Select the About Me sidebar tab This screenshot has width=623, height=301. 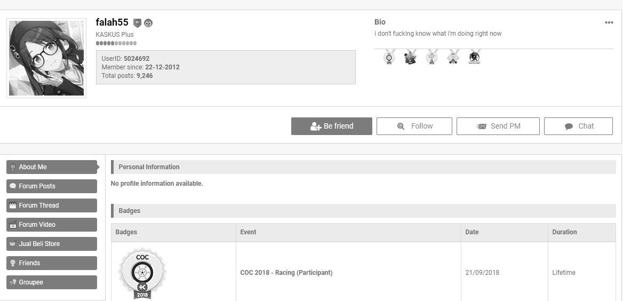coord(51,167)
